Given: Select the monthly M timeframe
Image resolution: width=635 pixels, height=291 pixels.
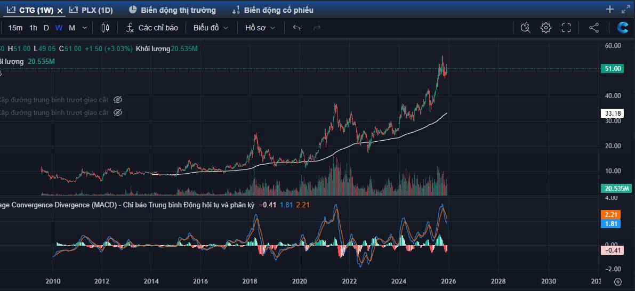Looking at the screenshot, I should pyautogui.click(x=72, y=28).
